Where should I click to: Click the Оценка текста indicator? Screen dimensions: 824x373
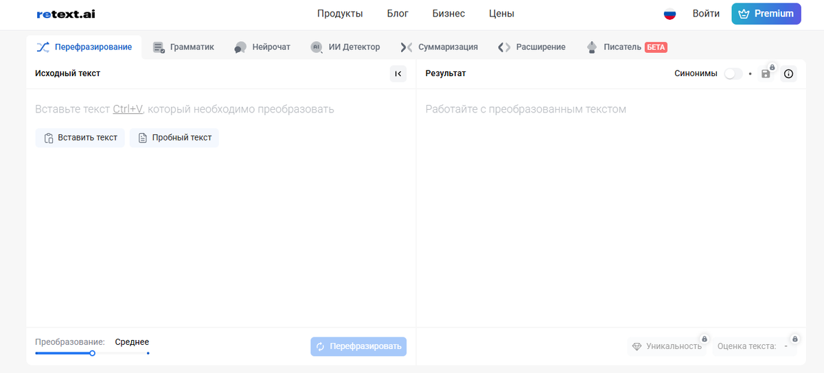coord(754,346)
